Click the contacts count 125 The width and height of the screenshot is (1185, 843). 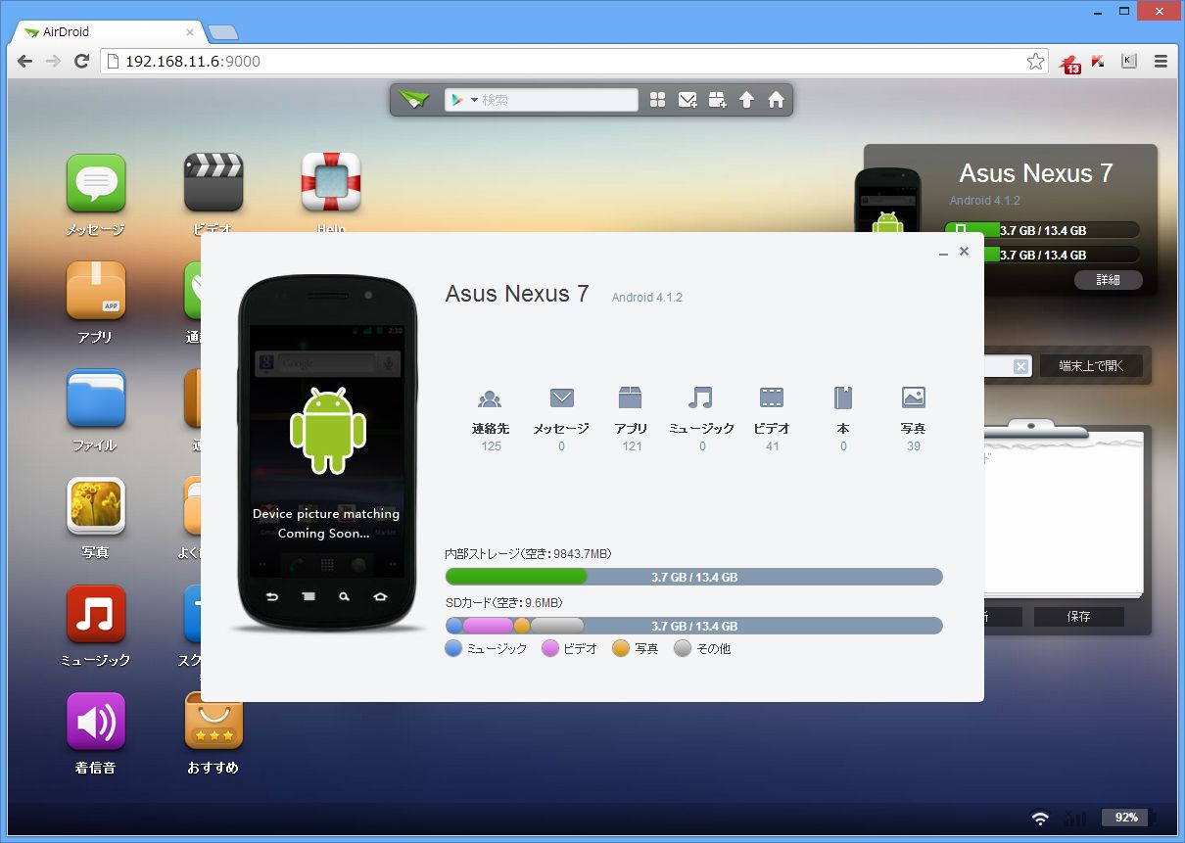pyautogui.click(x=492, y=446)
